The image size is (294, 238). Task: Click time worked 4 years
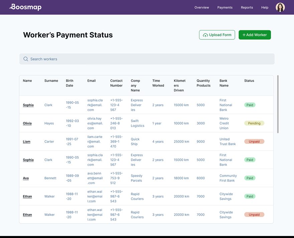(158, 142)
